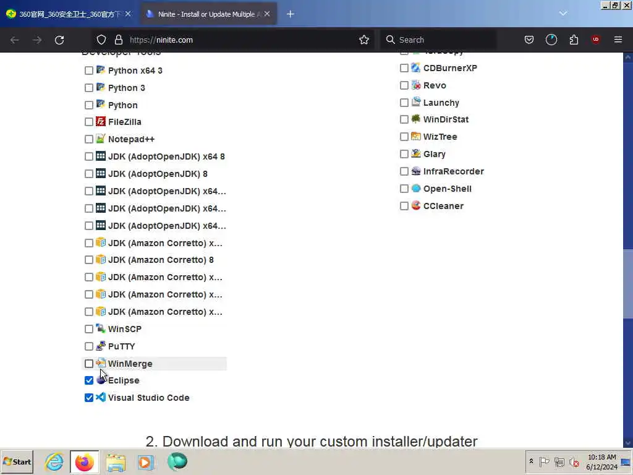Viewport: 633px width, 475px height.
Task: Click the uBlock Origin toolbar icon
Action: [596, 40]
